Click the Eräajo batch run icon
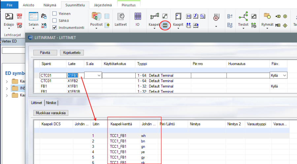 9,16
